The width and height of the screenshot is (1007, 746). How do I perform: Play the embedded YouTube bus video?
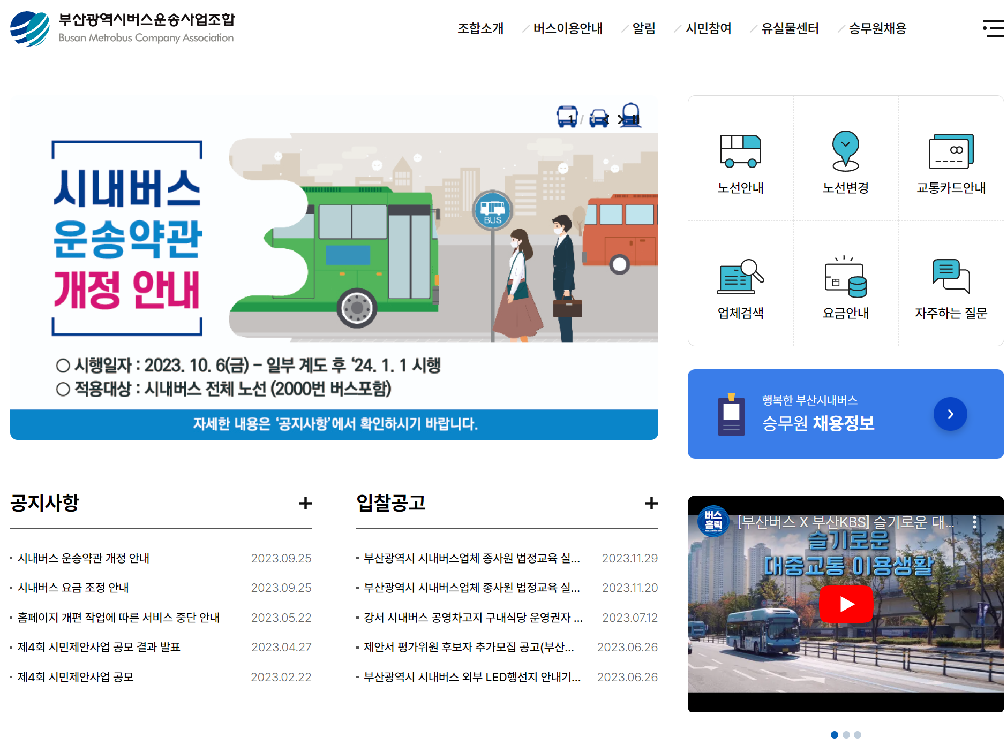point(846,604)
